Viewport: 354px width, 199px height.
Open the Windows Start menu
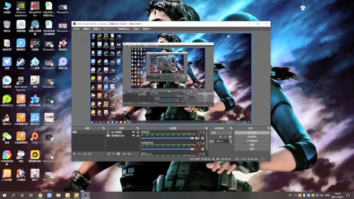[4, 195]
